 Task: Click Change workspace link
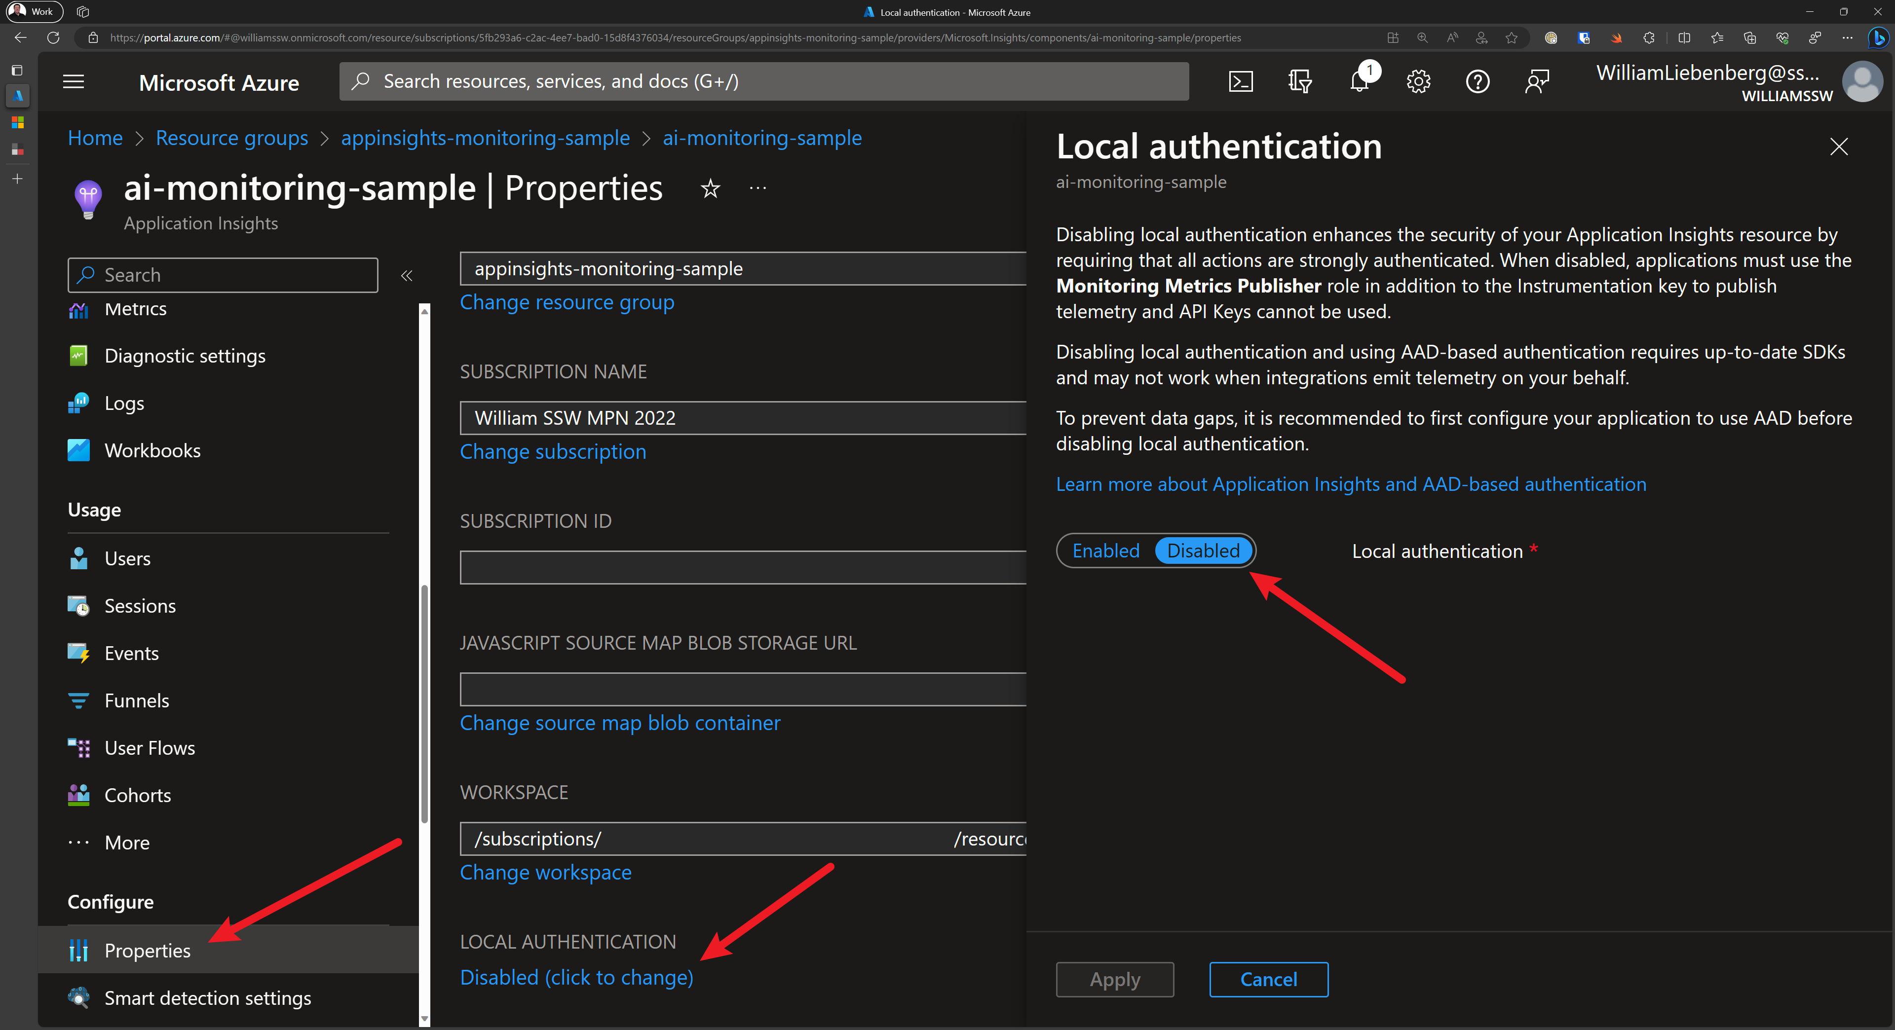click(x=545, y=873)
